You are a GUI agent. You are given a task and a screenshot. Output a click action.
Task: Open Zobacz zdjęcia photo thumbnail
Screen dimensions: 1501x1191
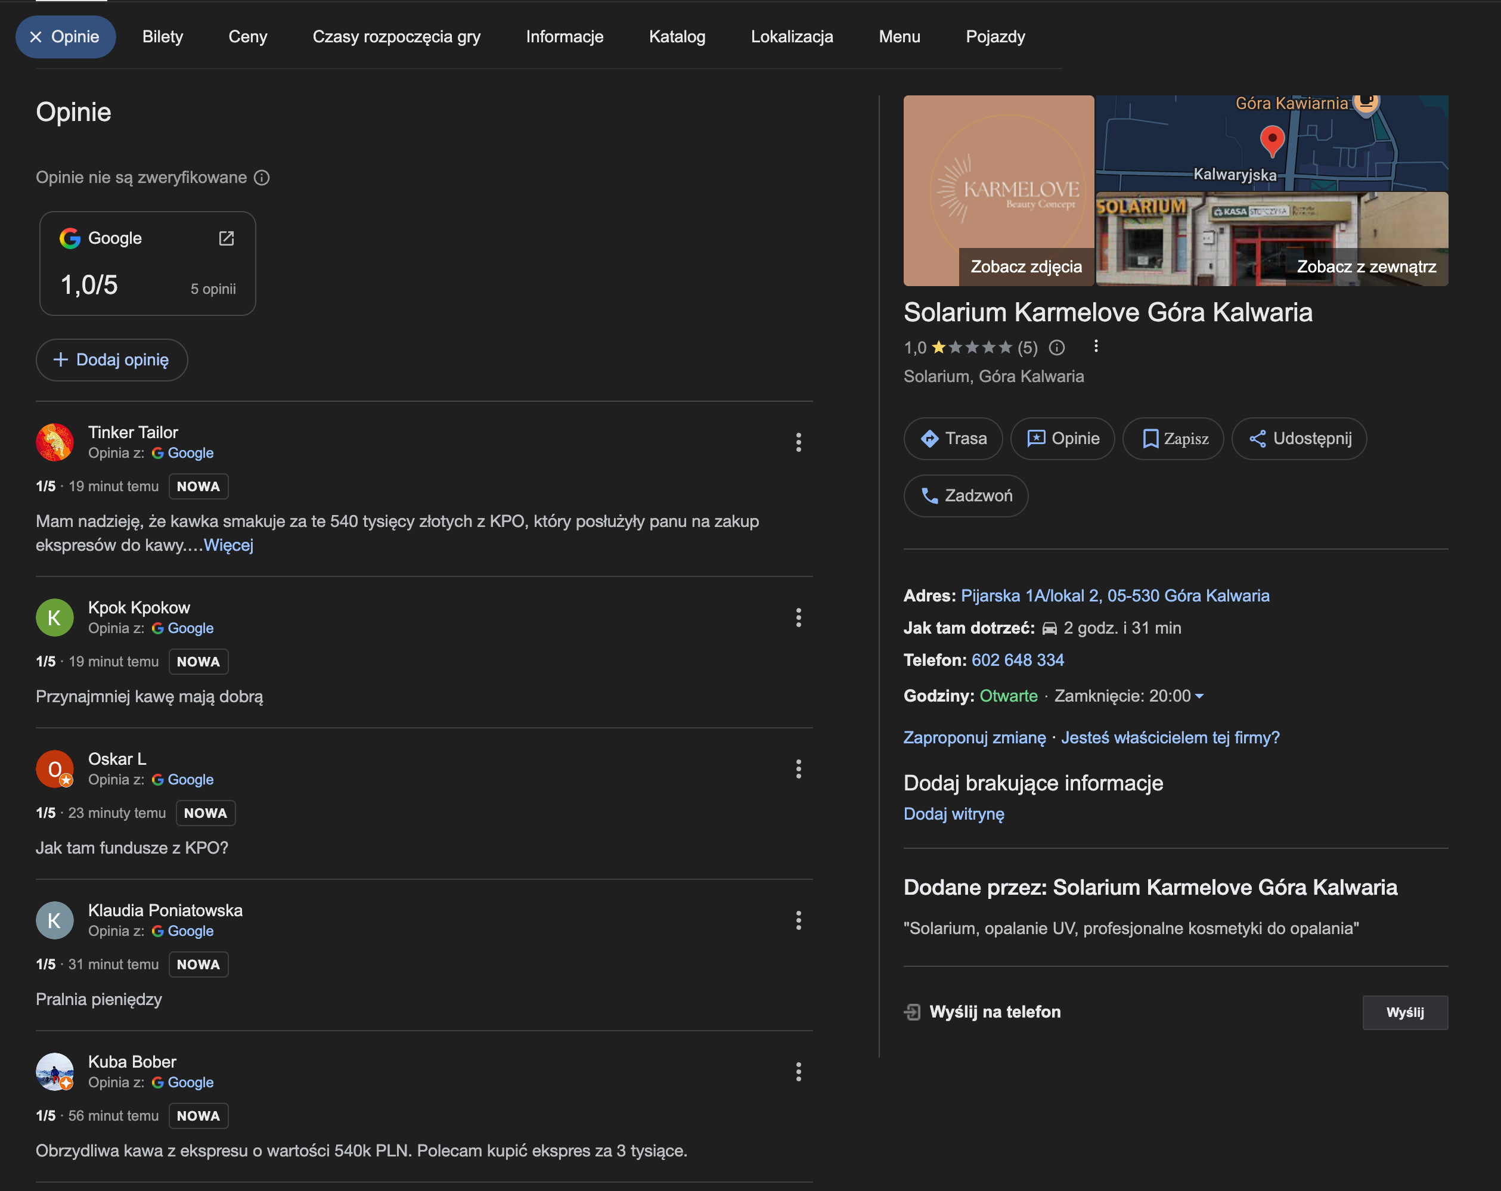click(998, 191)
